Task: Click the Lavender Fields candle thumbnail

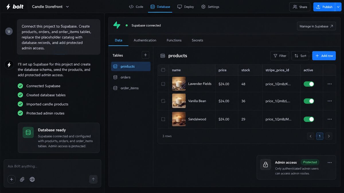Action: tap(179, 84)
